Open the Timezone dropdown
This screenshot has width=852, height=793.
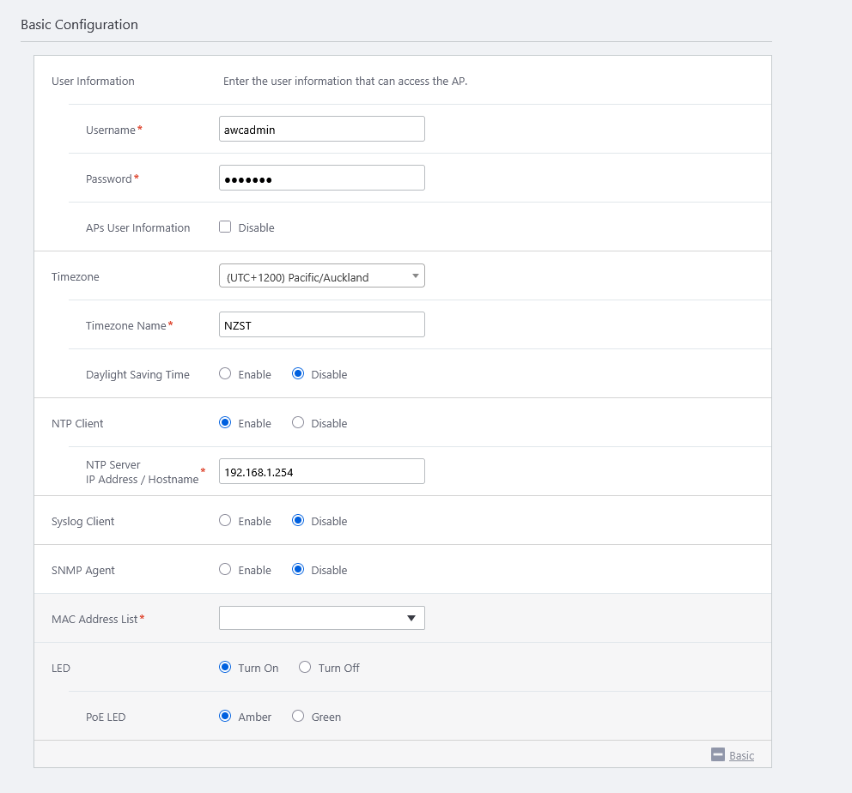point(321,276)
